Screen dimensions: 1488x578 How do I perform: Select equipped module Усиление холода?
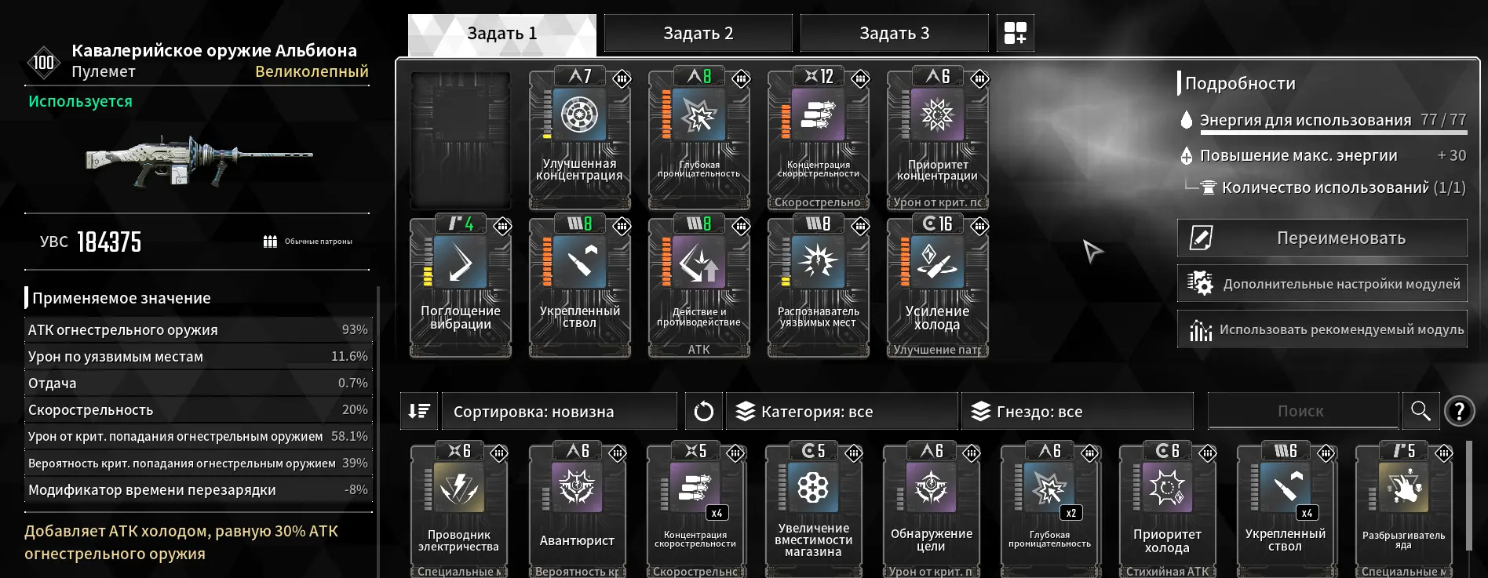[938, 287]
